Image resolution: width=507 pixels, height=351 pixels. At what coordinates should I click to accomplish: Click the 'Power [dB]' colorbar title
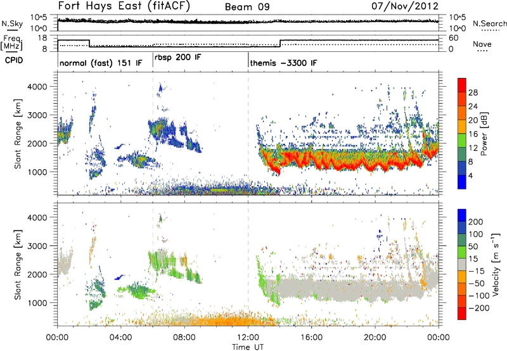pos(484,134)
